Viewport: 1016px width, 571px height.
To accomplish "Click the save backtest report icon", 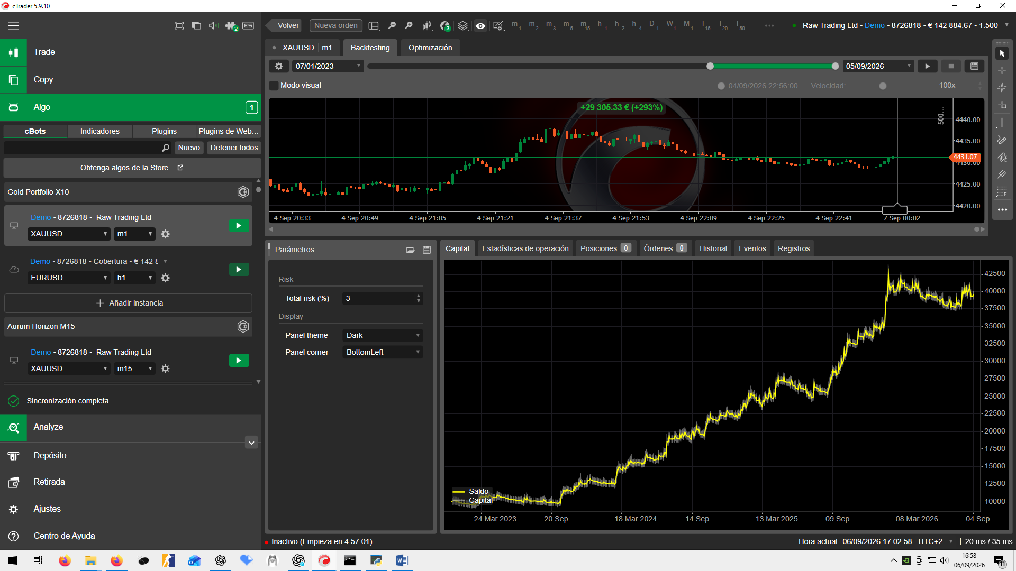I will click(974, 66).
